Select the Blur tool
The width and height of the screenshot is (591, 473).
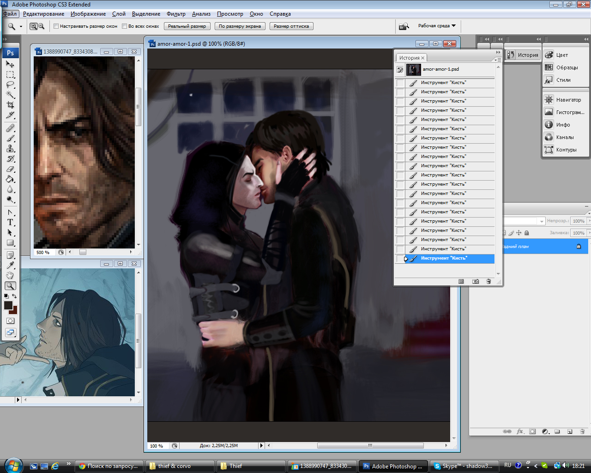10,189
